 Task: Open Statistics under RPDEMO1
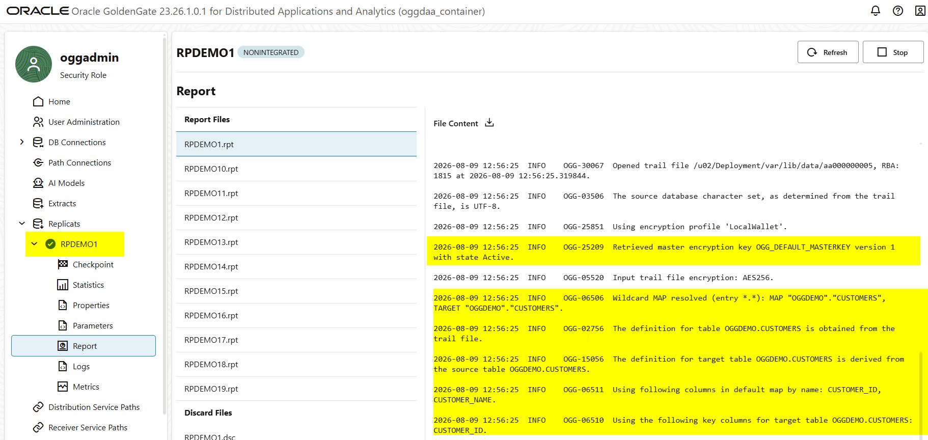tap(88, 285)
